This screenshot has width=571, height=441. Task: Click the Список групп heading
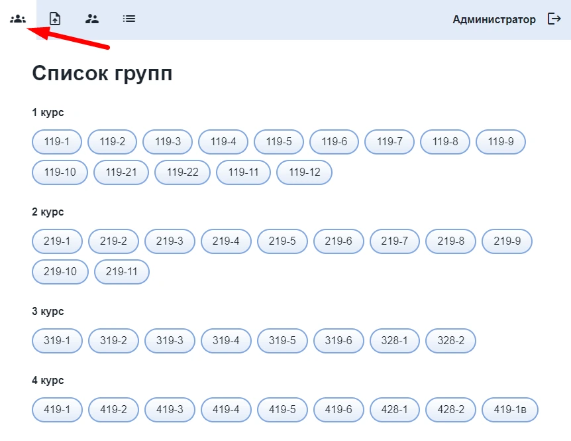click(x=102, y=74)
